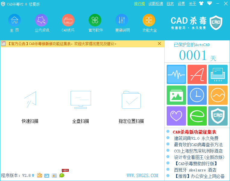Start 快速扫描 quick scan
Screen dimensions: 230x181
(x=30, y=107)
